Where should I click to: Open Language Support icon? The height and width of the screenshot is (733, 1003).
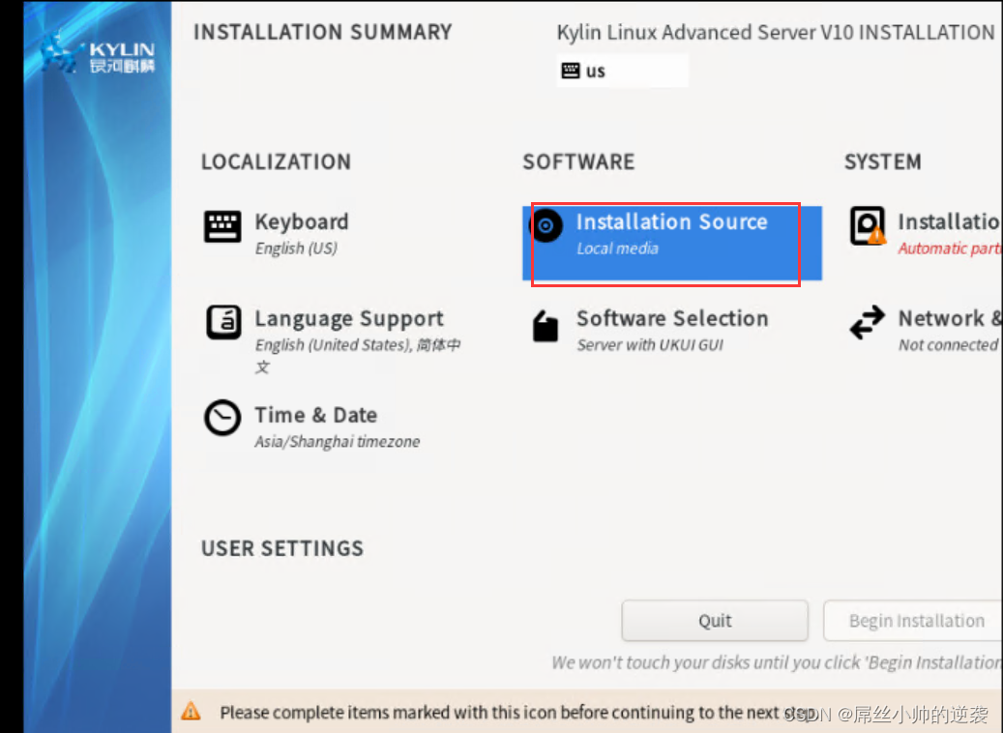click(x=223, y=322)
